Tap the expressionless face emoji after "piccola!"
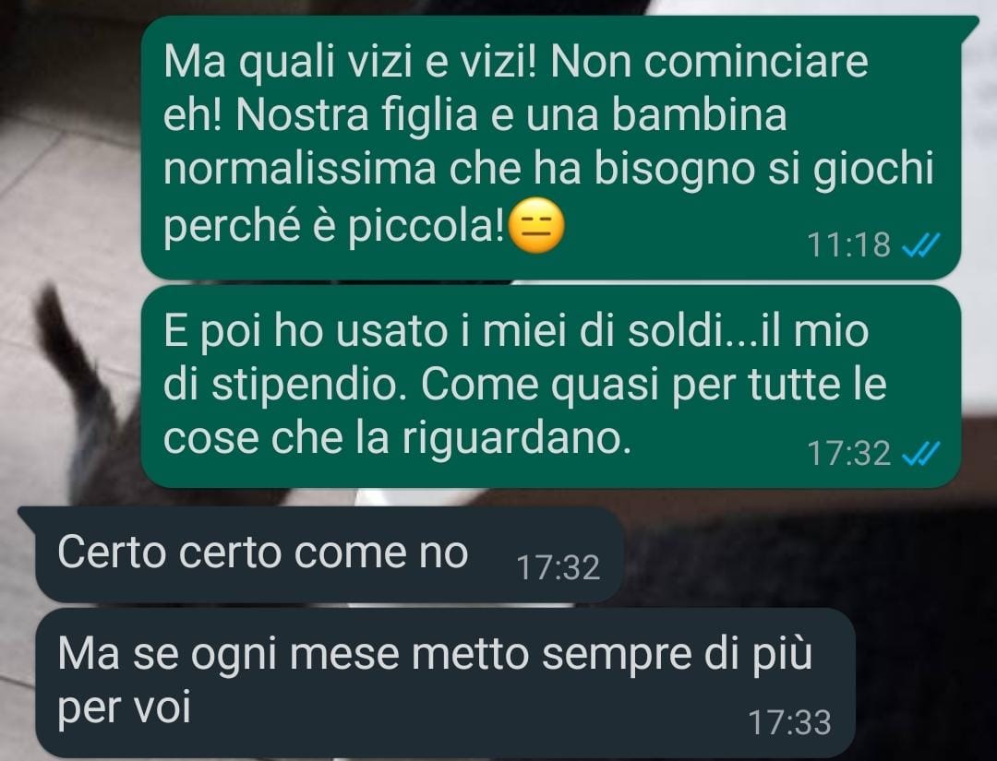This screenshot has height=761, width=997. [537, 225]
